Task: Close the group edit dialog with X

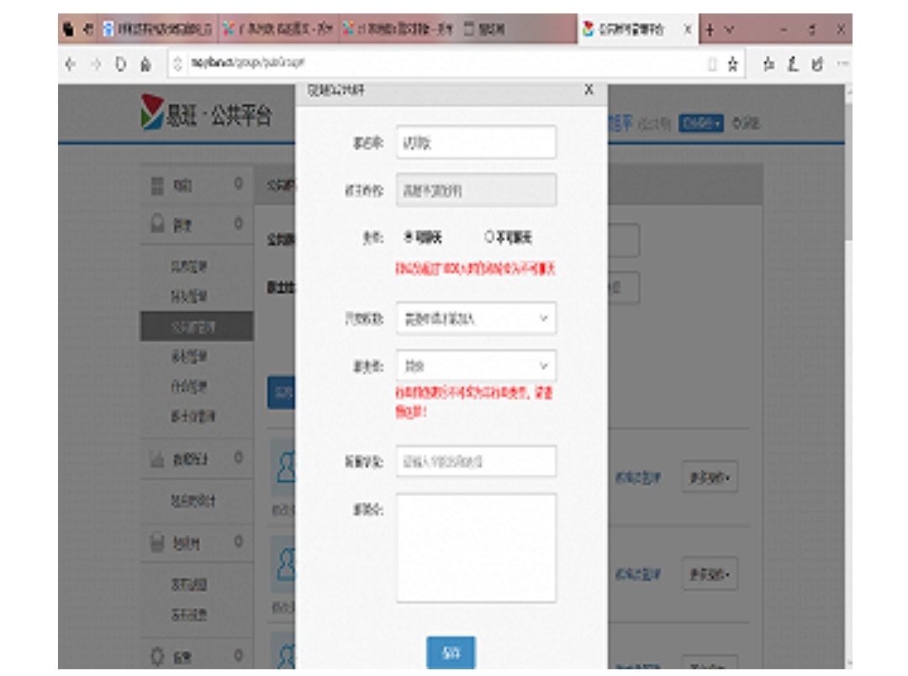Action: pyautogui.click(x=589, y=90)
